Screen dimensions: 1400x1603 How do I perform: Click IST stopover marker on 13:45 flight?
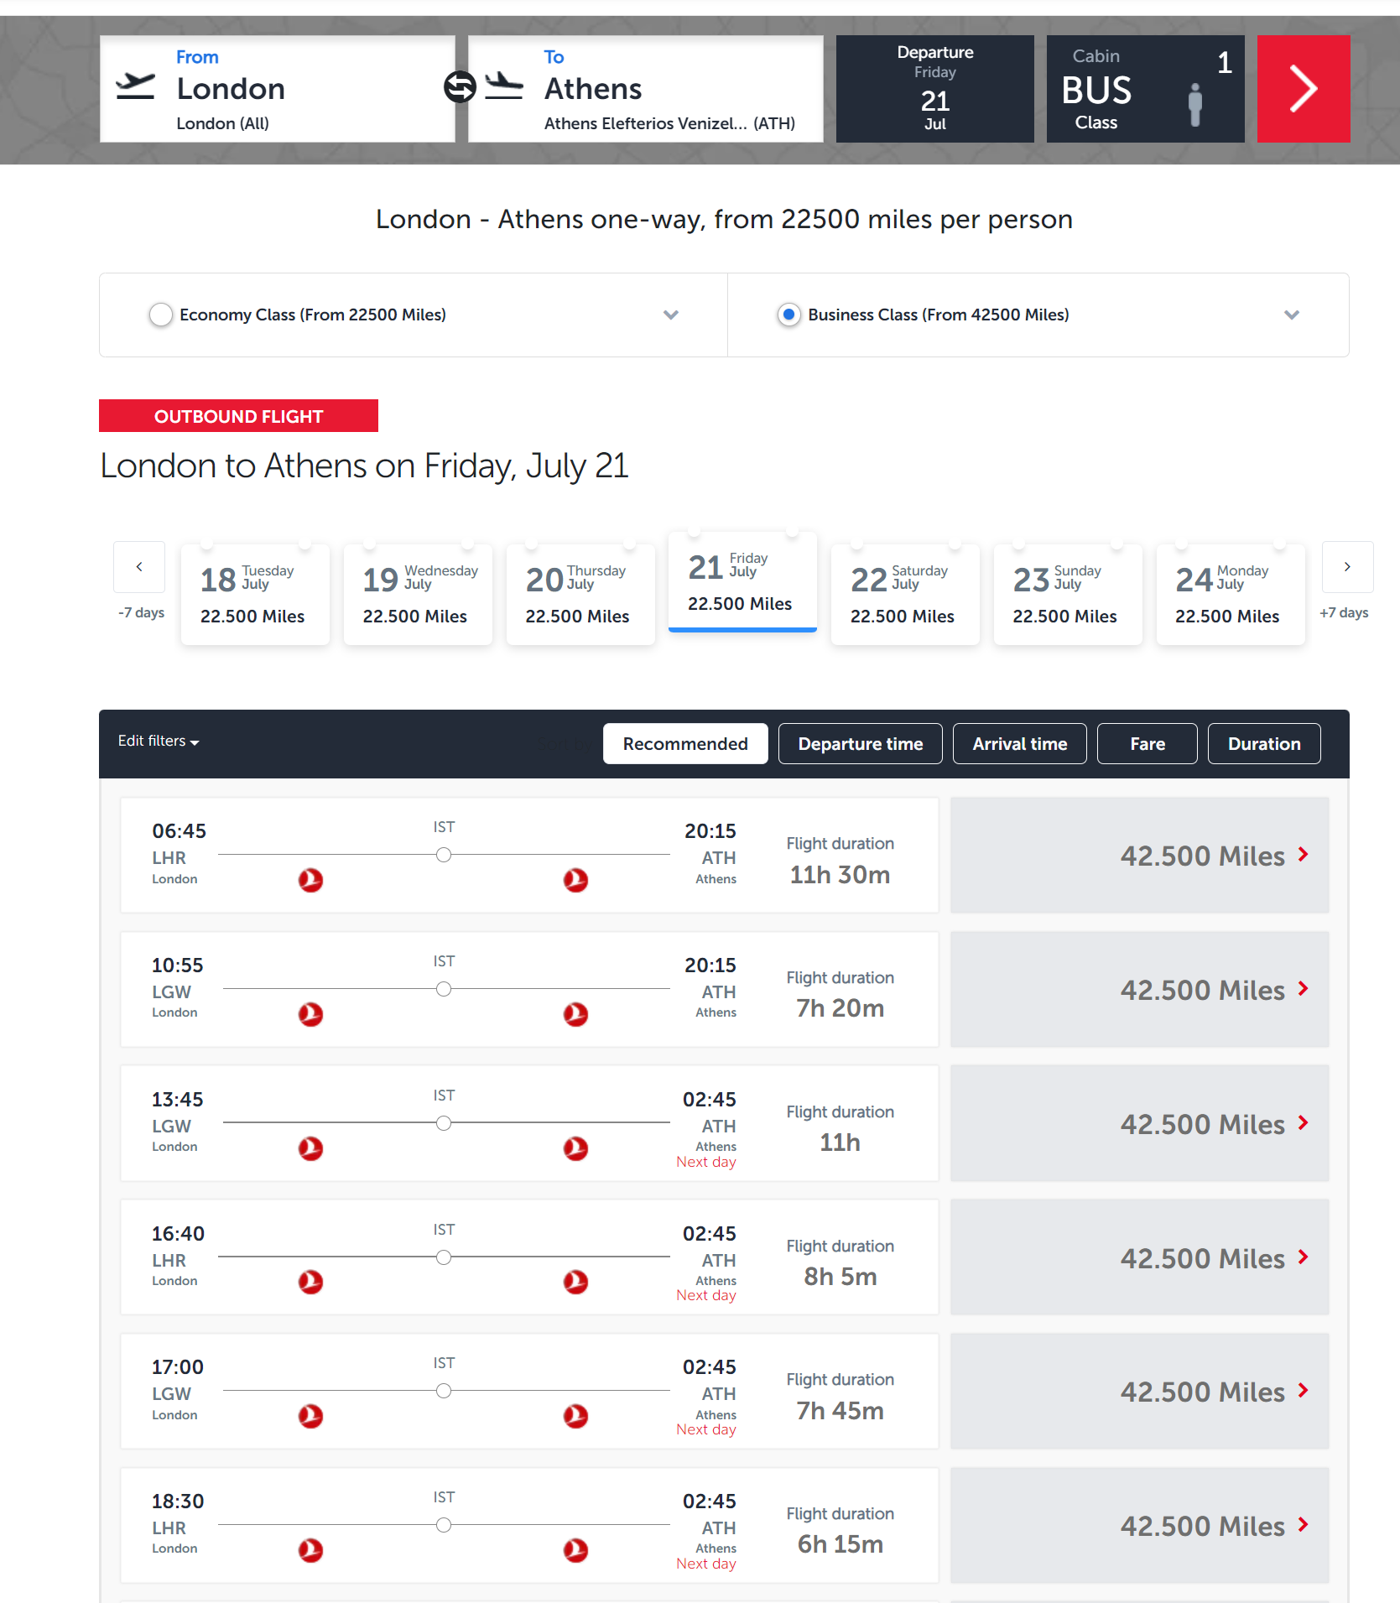coord(444,1123)
